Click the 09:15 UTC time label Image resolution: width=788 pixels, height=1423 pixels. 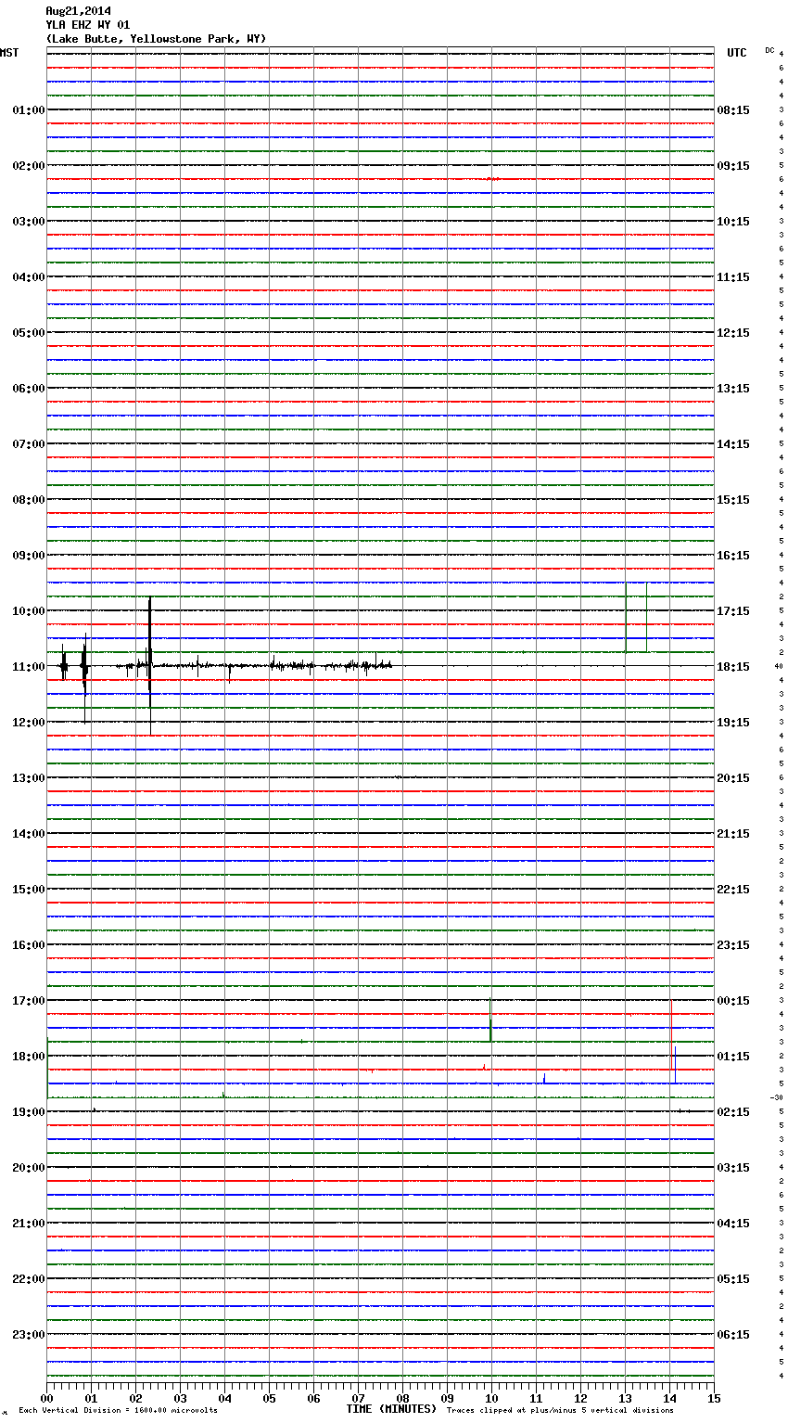tap(733, 166)
